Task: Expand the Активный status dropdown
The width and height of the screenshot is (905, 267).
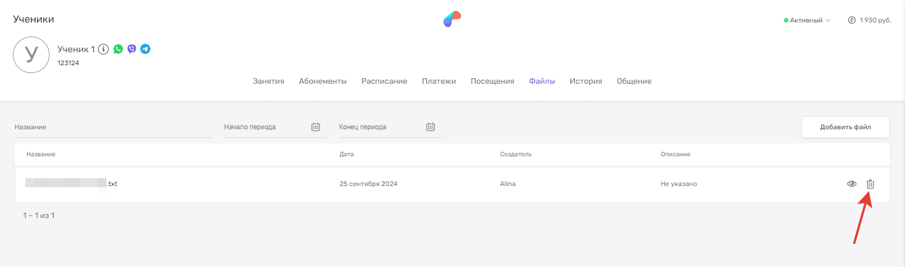Action: point(807,20)
